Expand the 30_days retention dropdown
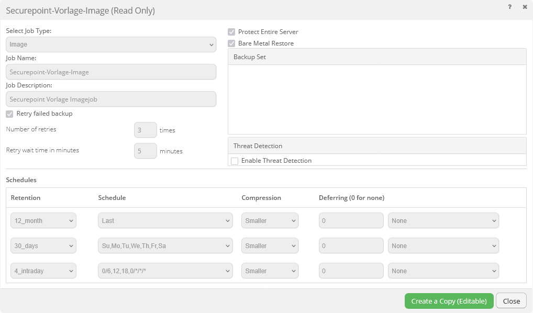The height and width of the screenshot is (313, 533). pos(43,246)
